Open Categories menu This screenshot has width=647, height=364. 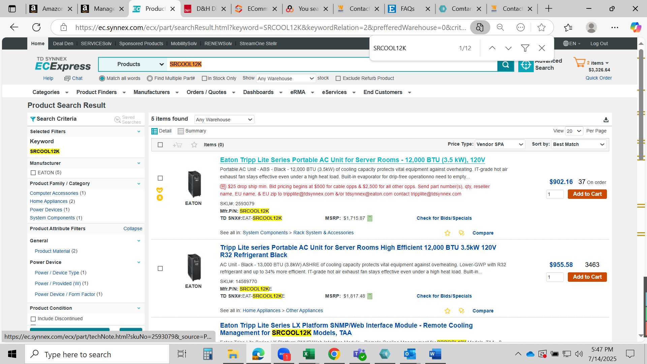(x=50, y=92)
